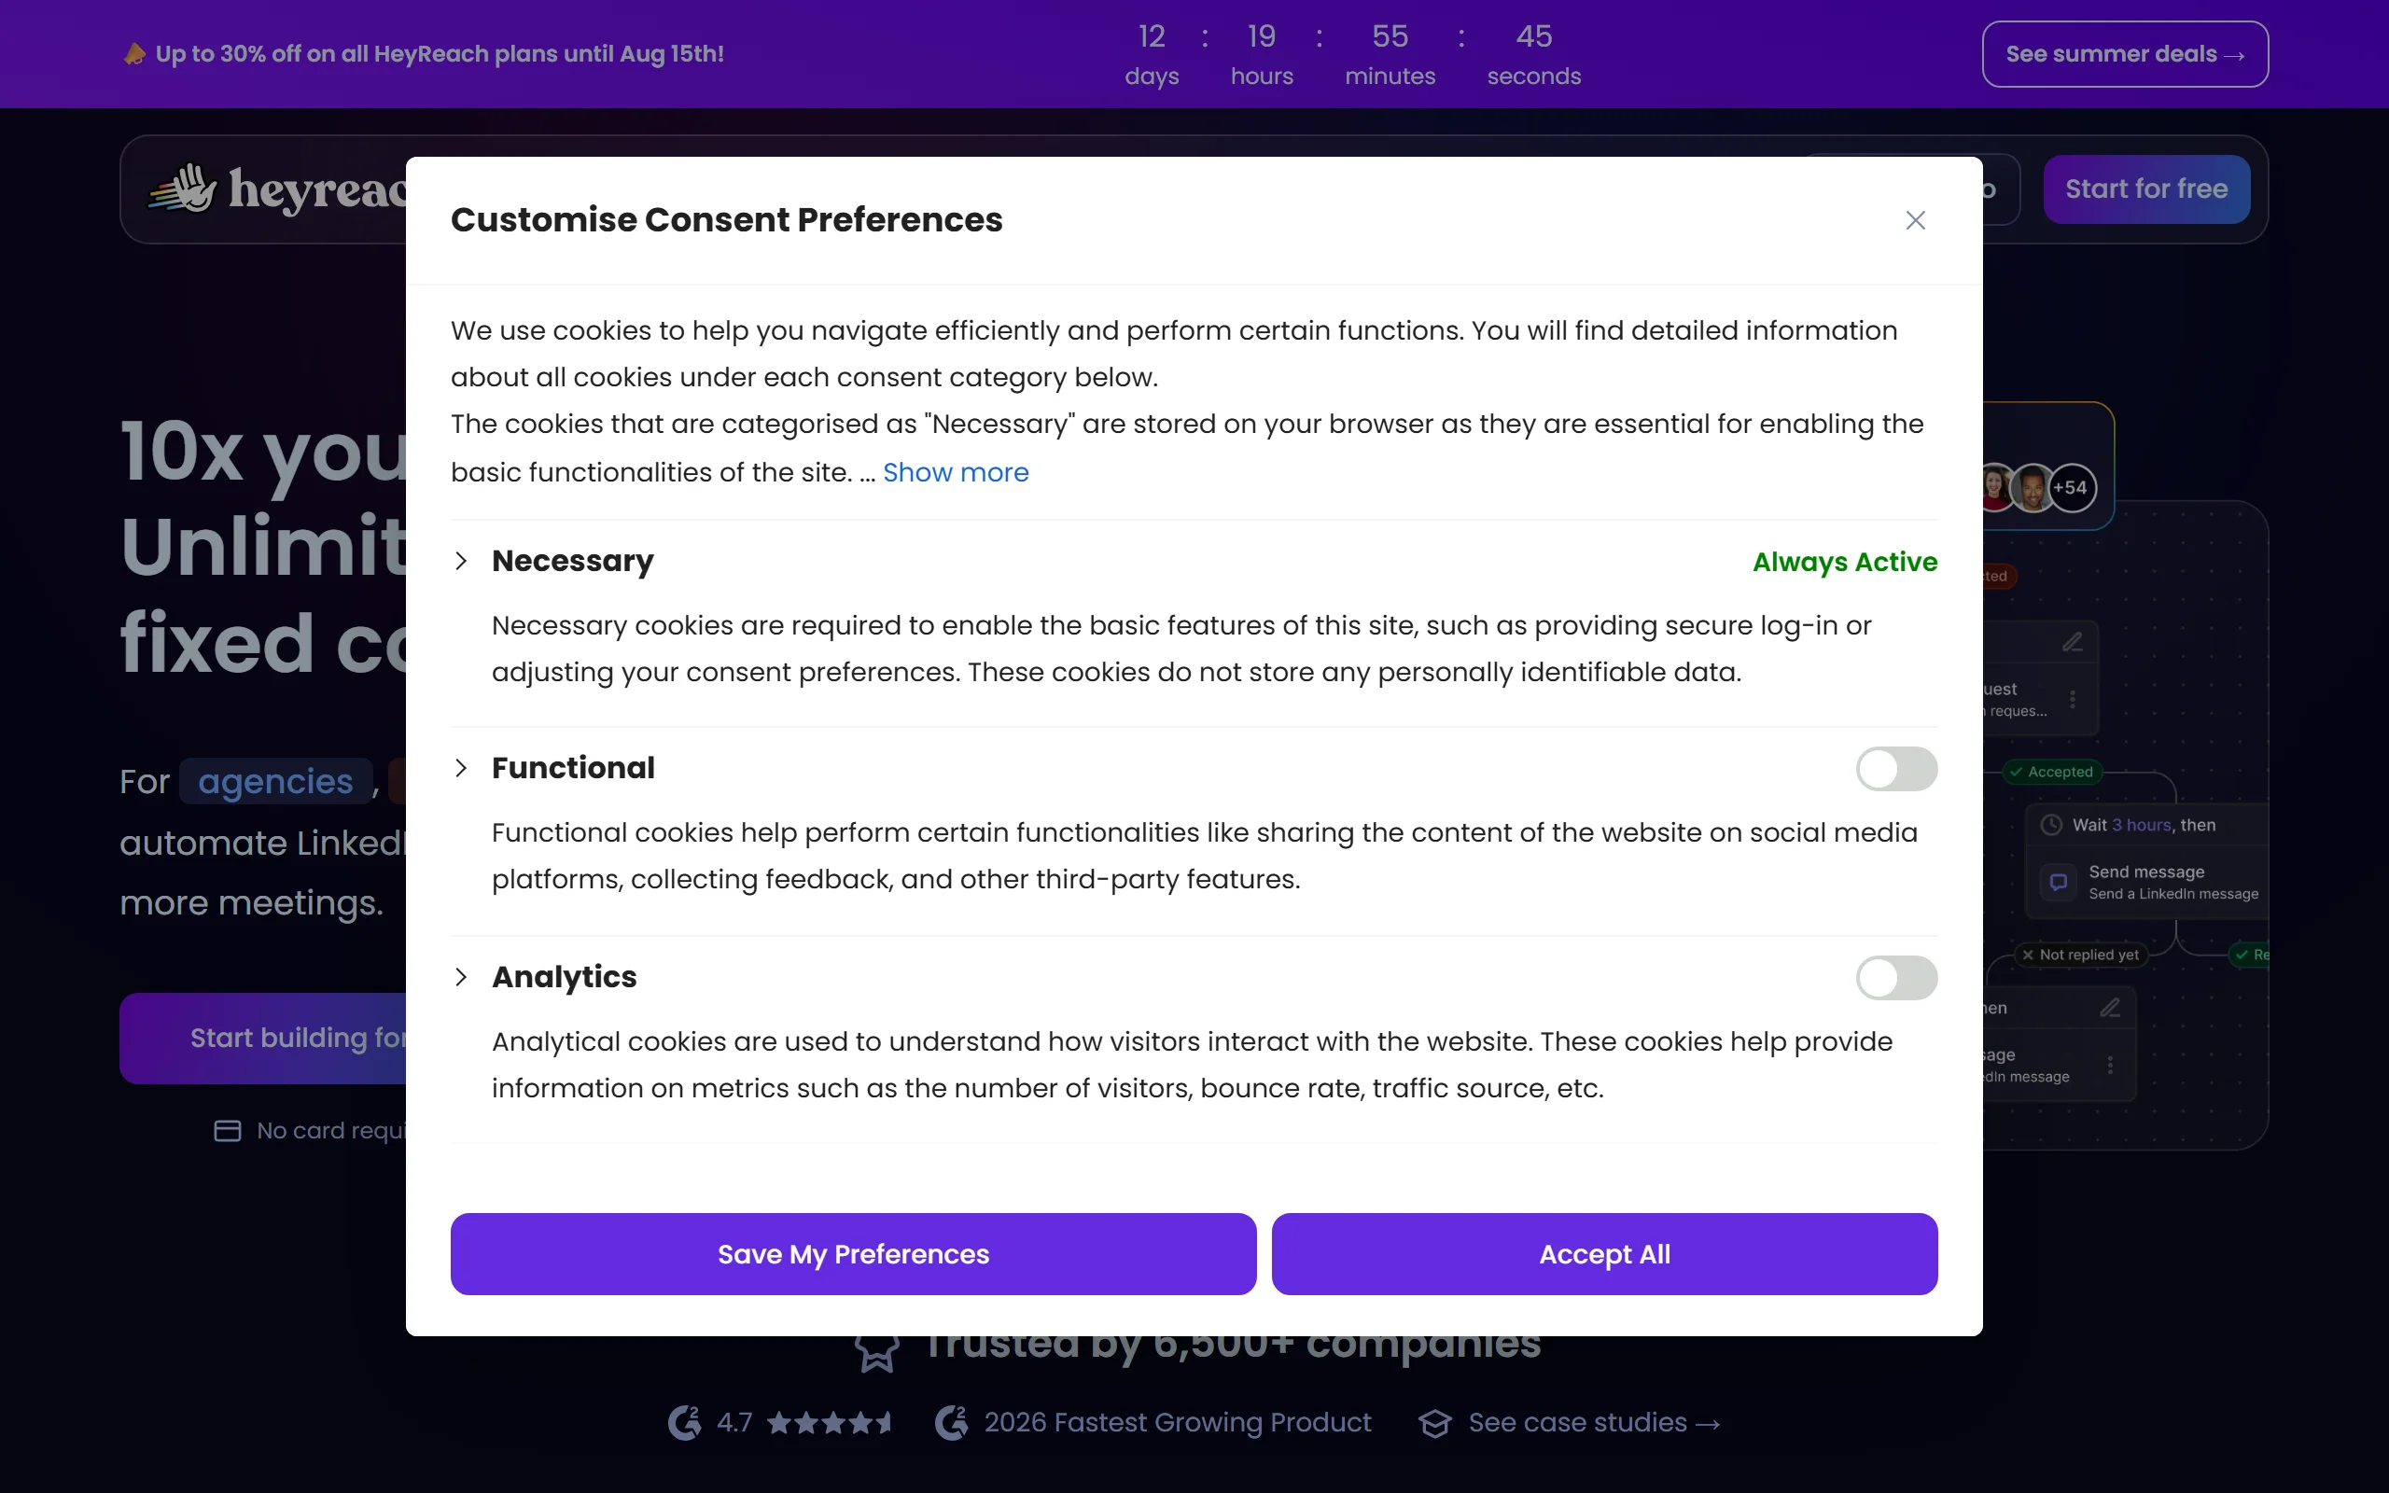
Task: Click the 30% off promo text
Action: click(x=440, y=53)
